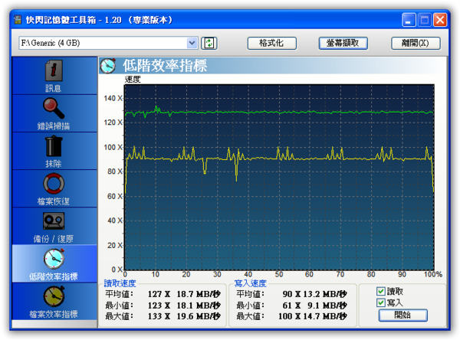Click the F:\ Generic (4 GB) combo box
This screenshot has width=460, height=340.
[x=108, y=44]
